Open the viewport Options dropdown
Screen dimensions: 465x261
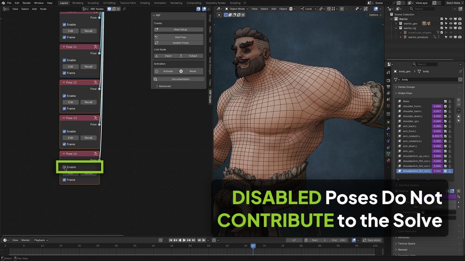tap(375, 15)
